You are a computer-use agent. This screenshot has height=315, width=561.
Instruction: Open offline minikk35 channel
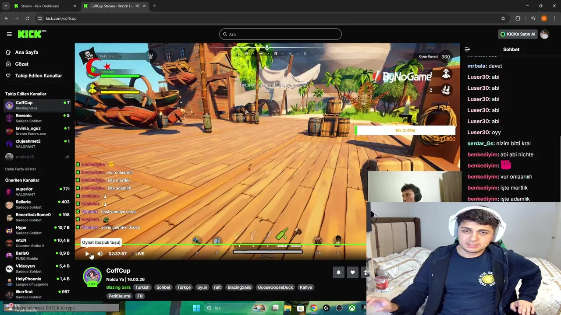pos(37,157)
